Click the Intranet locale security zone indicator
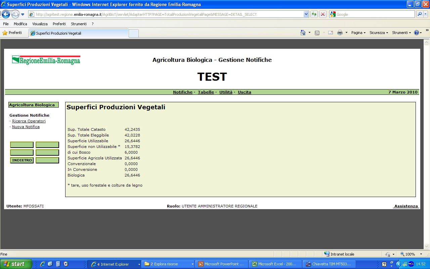Image resolution: width=430 pixels, height=269 pixels. click(339, 254)
